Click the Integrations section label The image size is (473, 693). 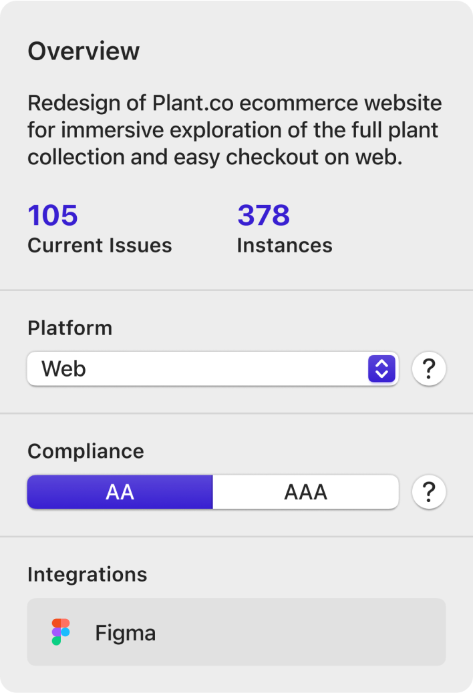[x=87, y=575]
